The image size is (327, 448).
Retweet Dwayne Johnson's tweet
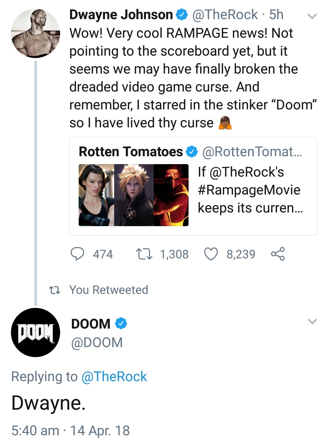[144, 254]
